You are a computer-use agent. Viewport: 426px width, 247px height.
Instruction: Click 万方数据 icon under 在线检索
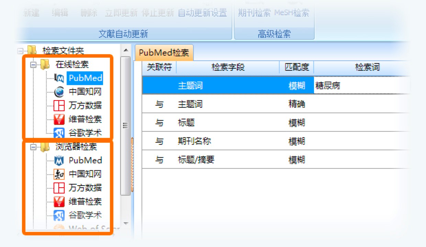tap(59, 106)
